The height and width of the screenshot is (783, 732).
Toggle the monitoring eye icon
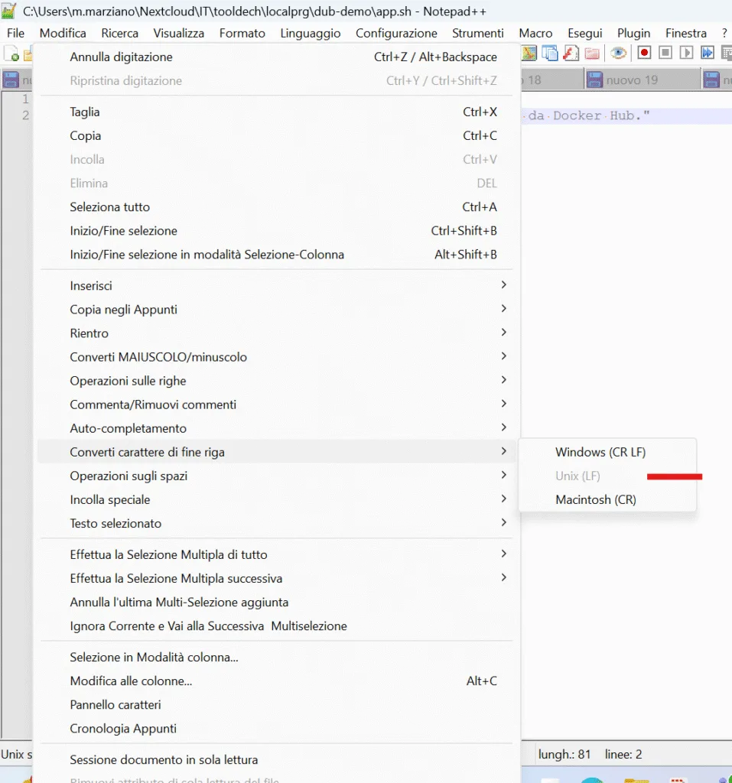(618, 53)
